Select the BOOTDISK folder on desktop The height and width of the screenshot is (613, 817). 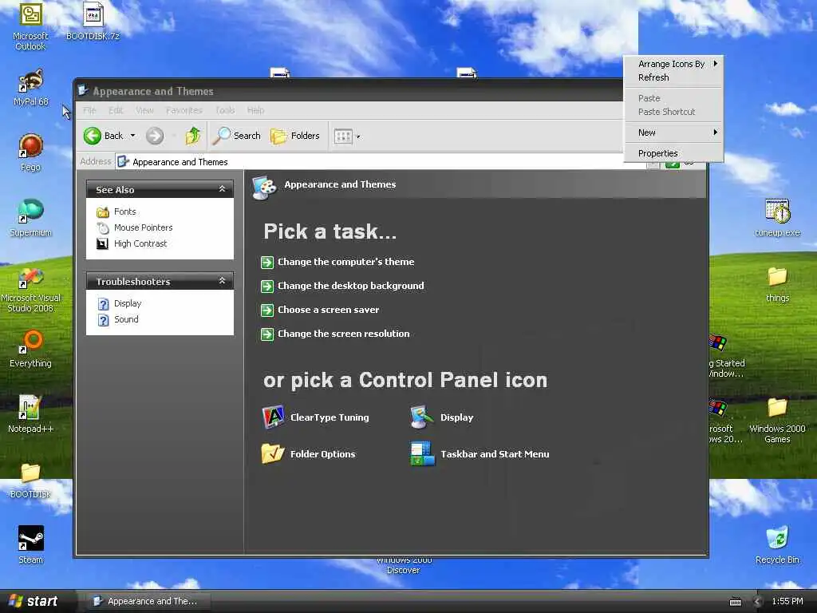31,480
